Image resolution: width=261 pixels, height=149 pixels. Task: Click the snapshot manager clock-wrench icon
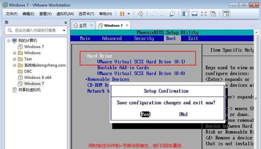click(x=172, y=14)
